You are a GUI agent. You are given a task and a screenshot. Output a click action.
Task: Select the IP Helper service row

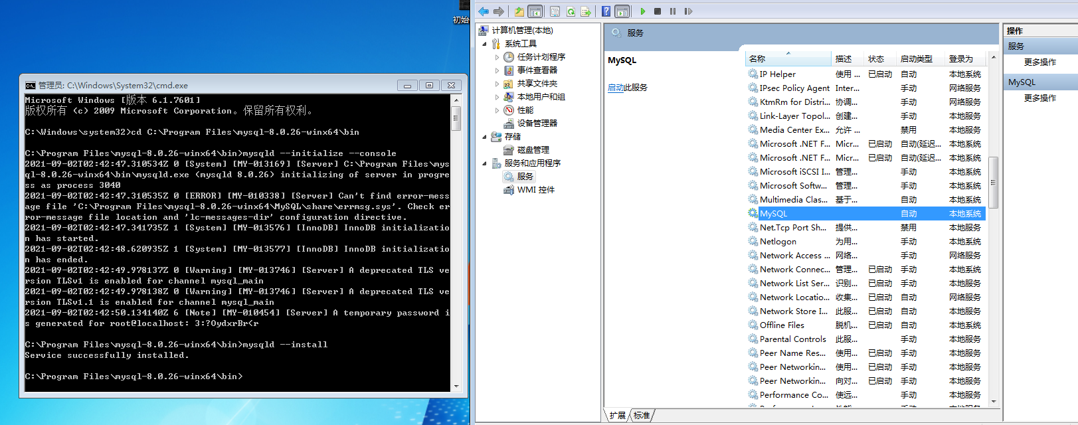coord(866,74)
